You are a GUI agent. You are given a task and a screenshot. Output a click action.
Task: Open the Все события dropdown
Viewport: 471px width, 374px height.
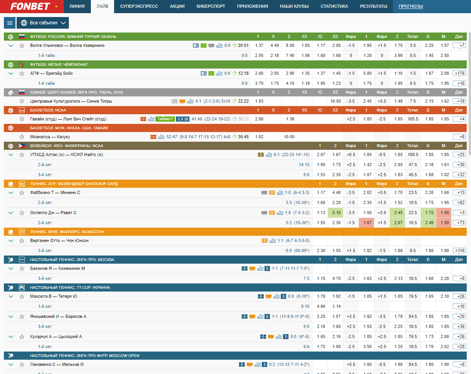tap(43, 23)
